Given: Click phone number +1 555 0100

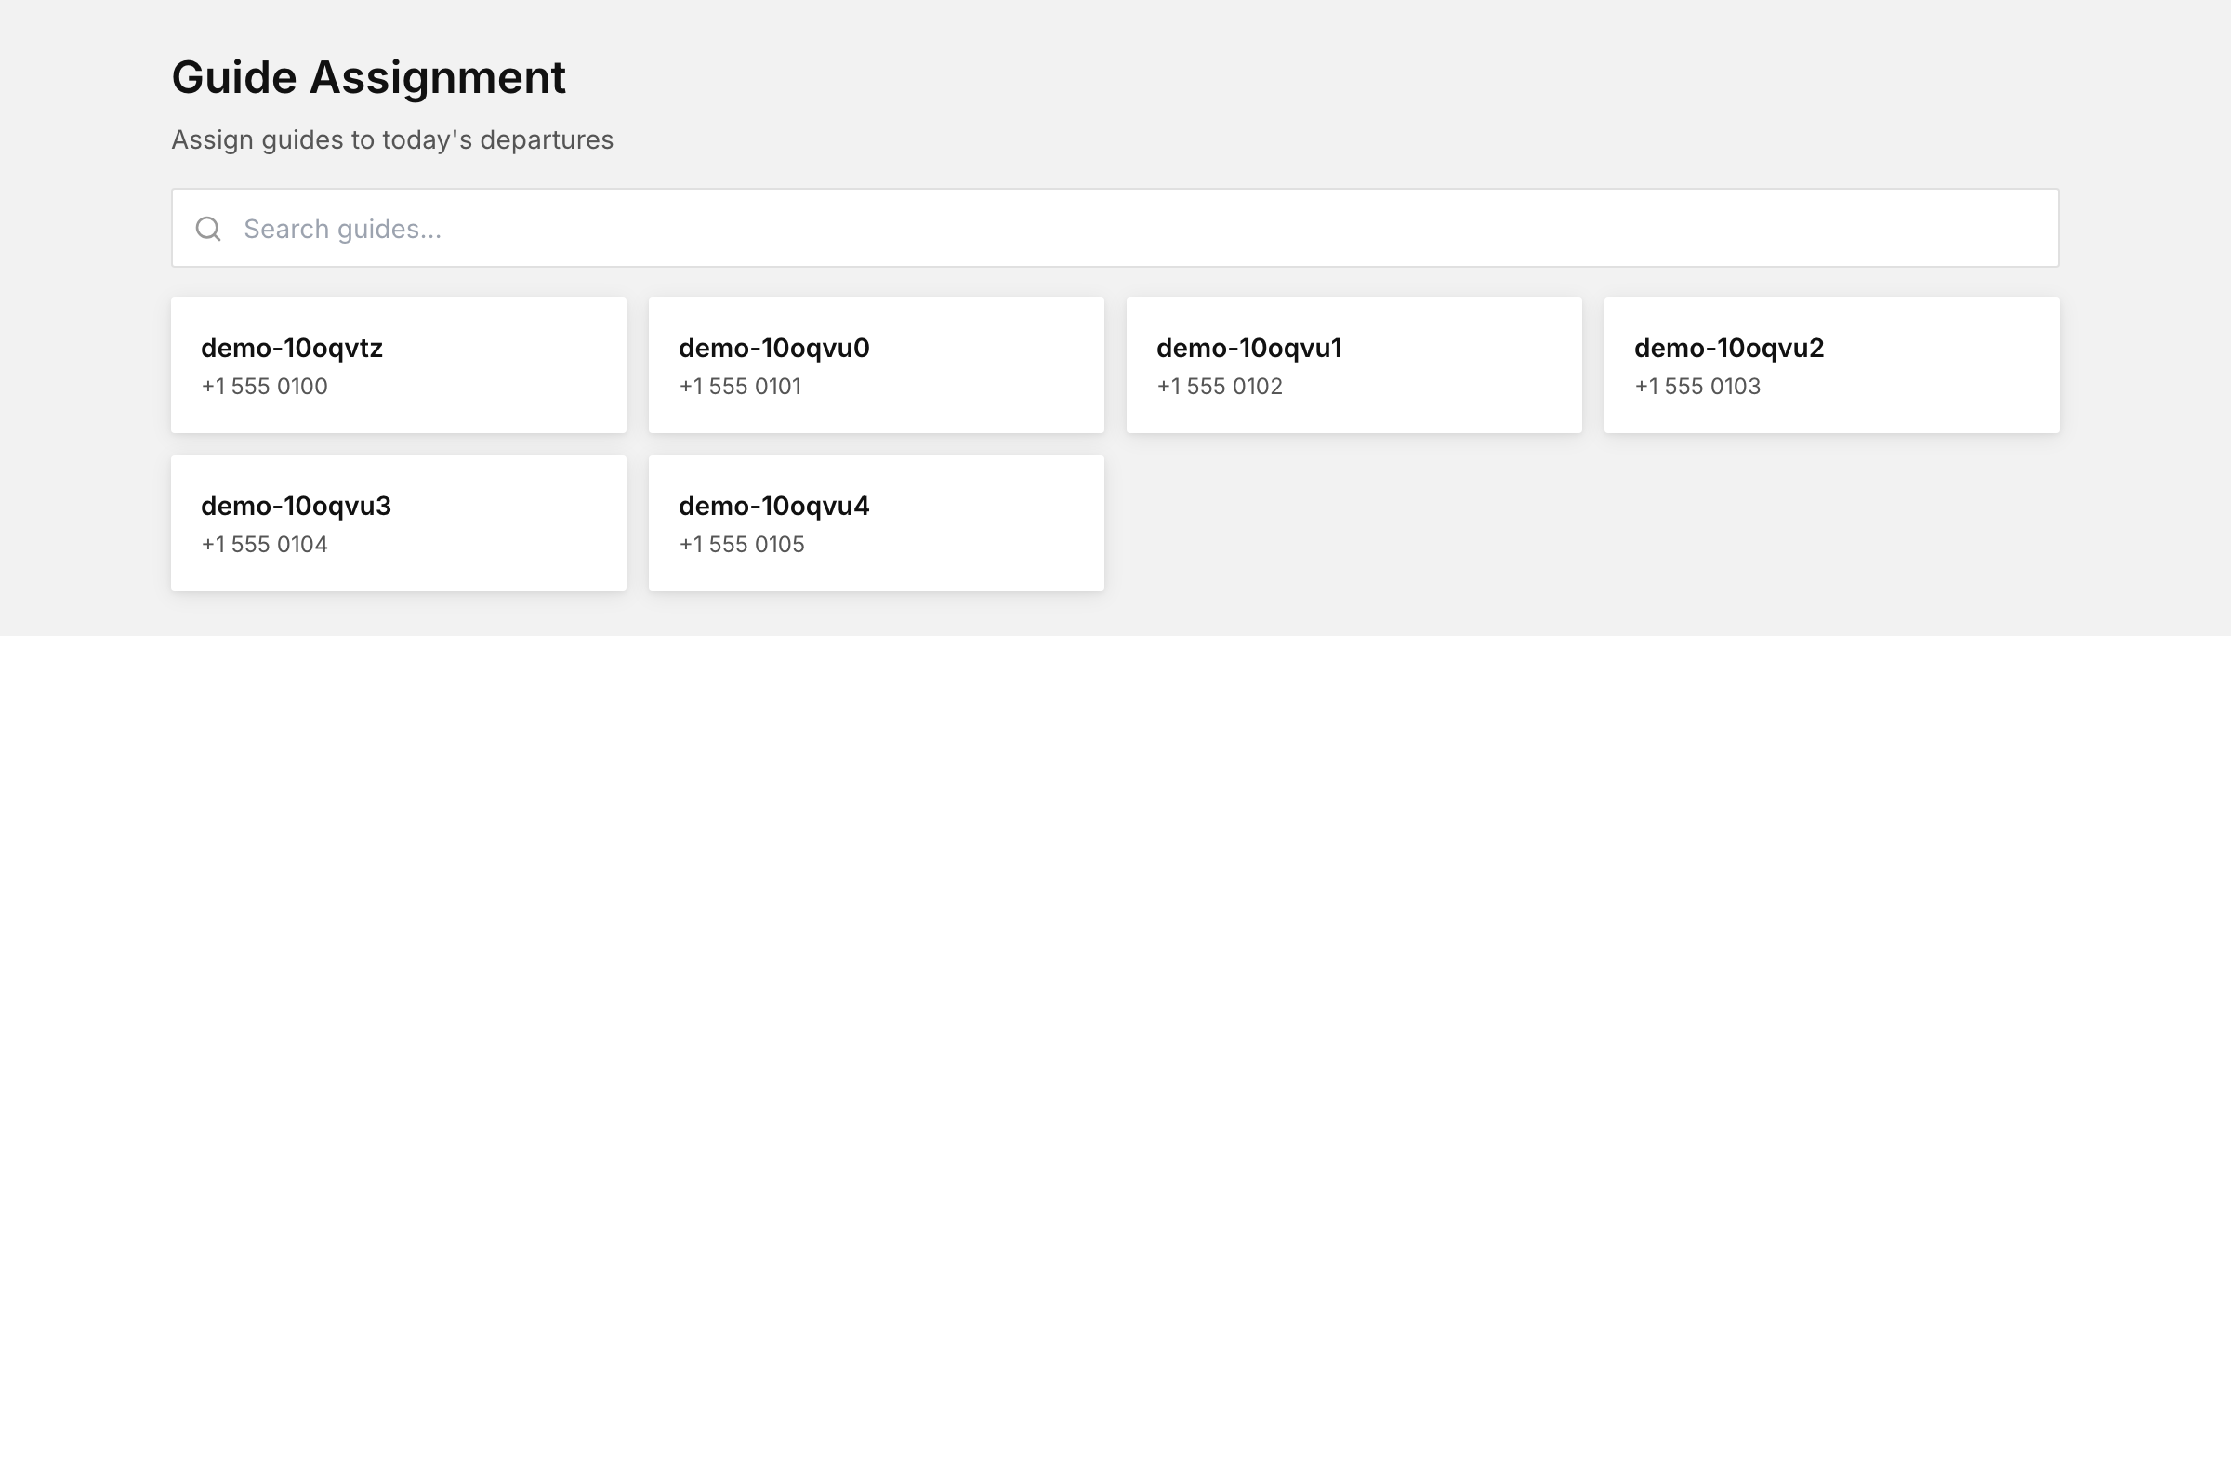Looking at the screenshot, I should (x=264, y=386).
